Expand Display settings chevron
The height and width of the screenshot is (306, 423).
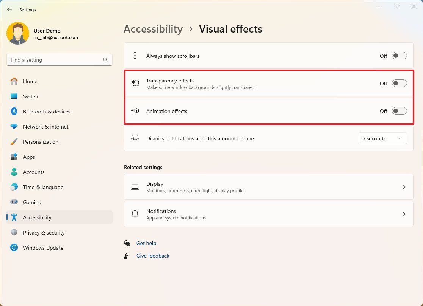404,187
